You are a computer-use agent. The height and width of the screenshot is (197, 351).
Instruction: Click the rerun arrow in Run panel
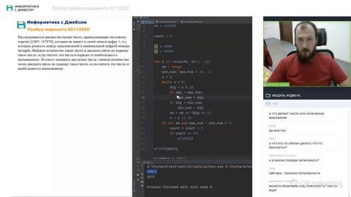[138, 166]
